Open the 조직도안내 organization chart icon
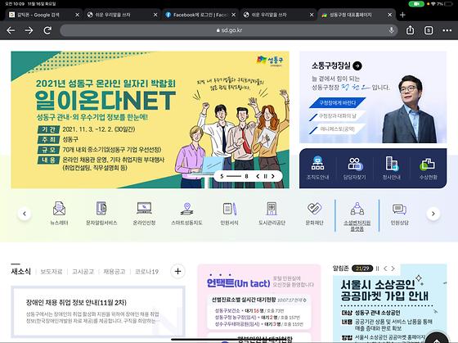The width and height of the screenshot is (458, 343). coord(317,168)
